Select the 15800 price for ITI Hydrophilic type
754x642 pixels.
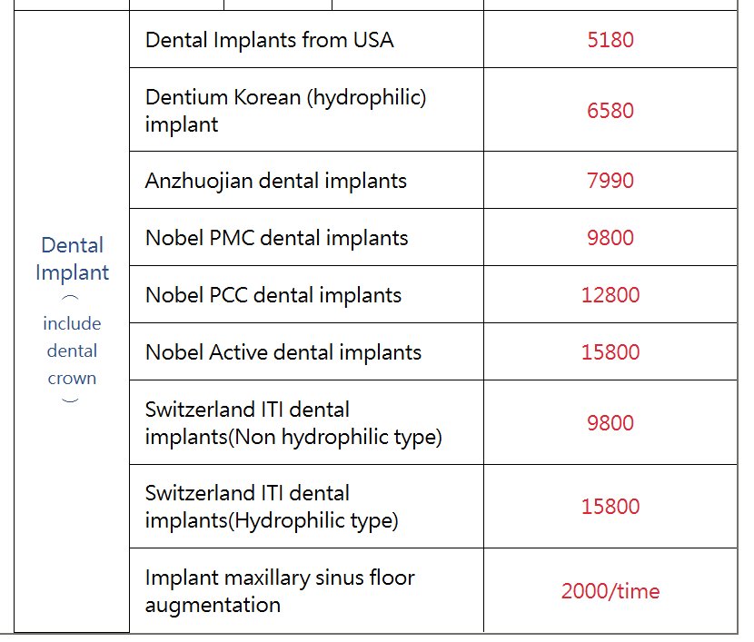[610, 507]
